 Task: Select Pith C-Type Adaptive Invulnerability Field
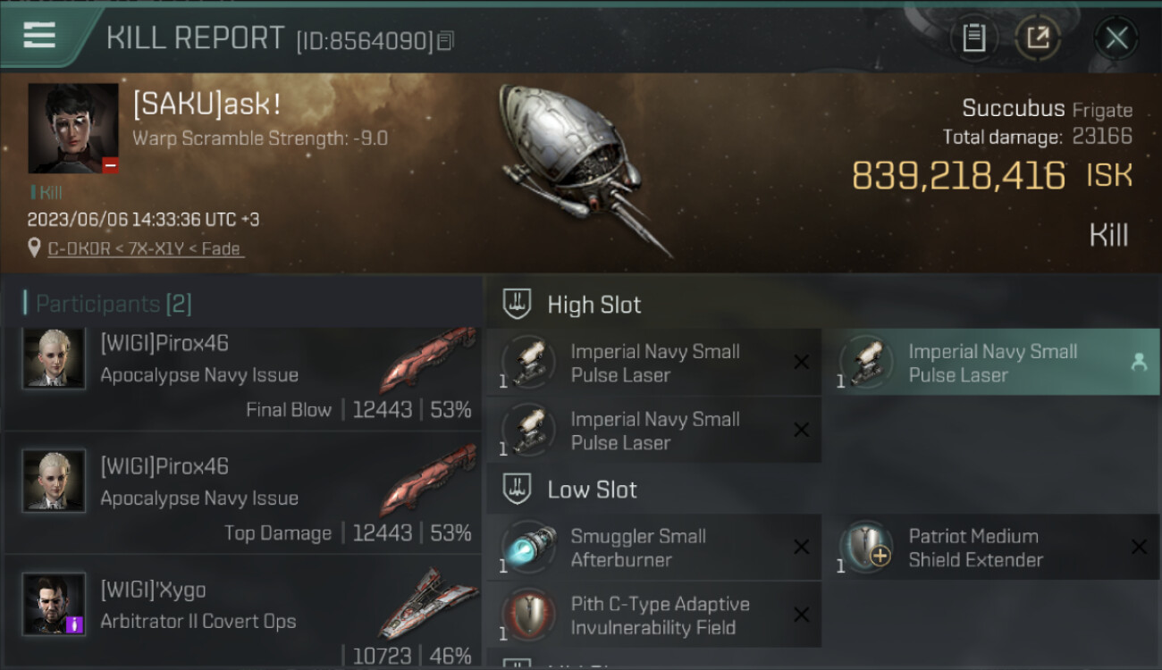(653, 616)
